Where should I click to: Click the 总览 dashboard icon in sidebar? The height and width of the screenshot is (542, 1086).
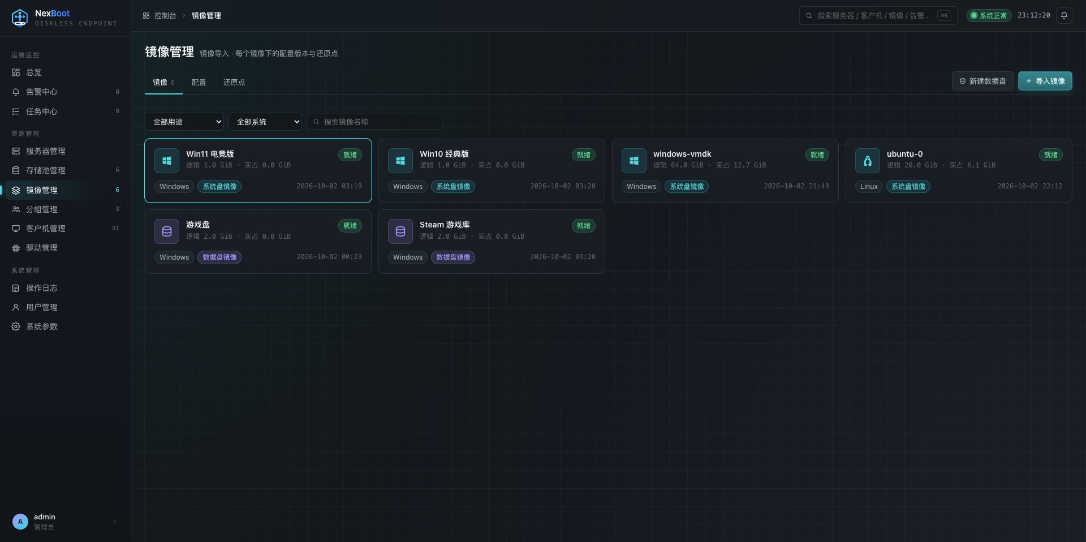(x=16, y=72)
